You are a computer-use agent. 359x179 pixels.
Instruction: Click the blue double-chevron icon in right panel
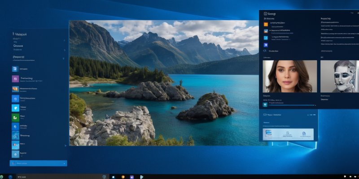266,45
